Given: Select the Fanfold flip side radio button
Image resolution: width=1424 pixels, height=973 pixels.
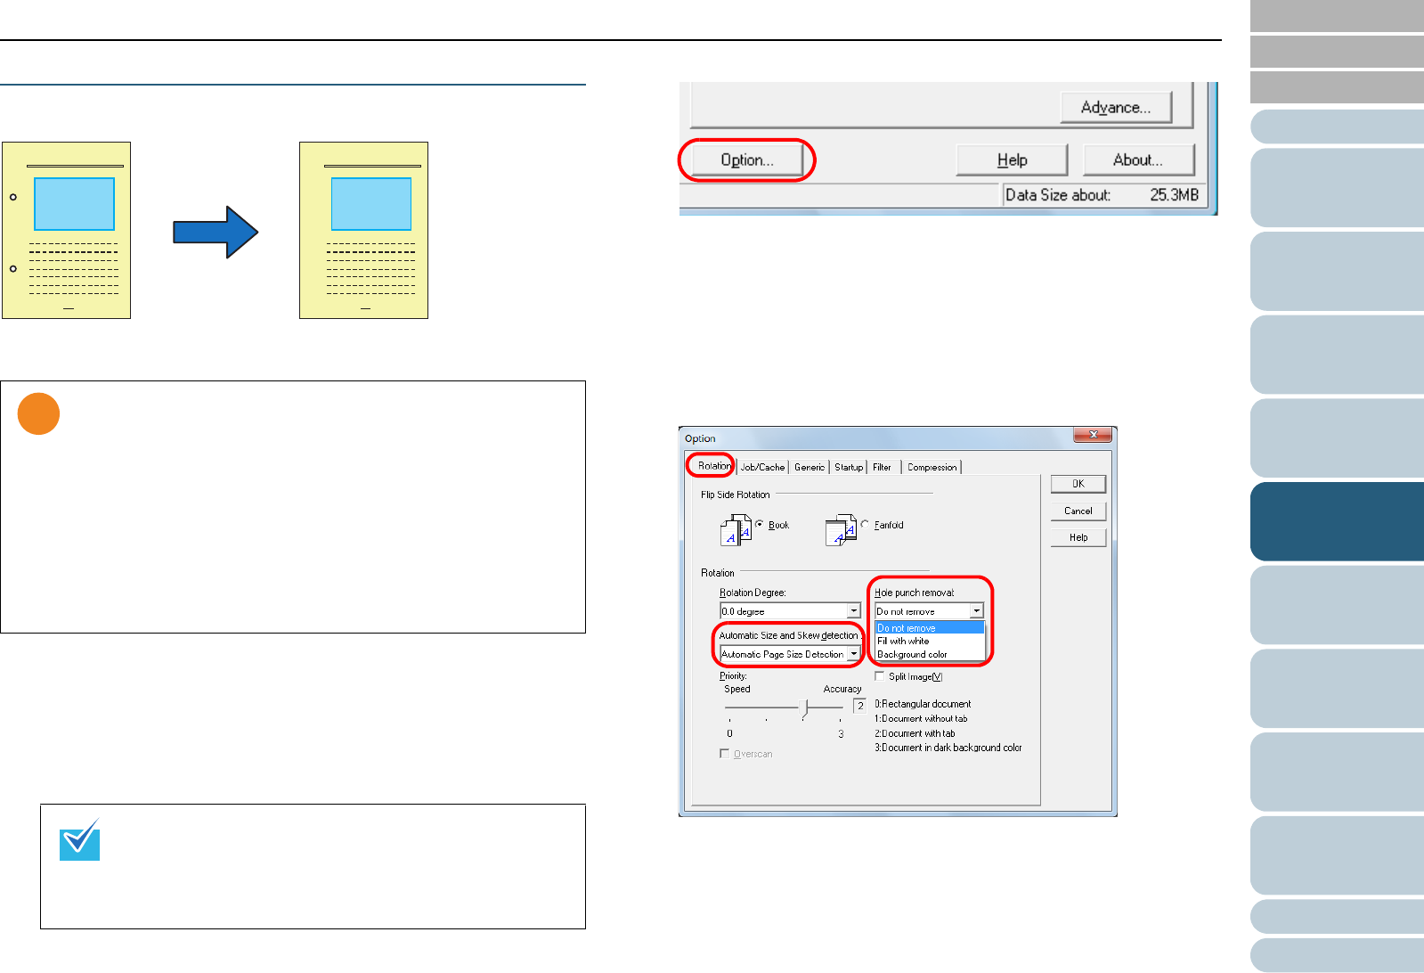Looking at the screenshot, I should pyautogui.click(x=865, y=525).
